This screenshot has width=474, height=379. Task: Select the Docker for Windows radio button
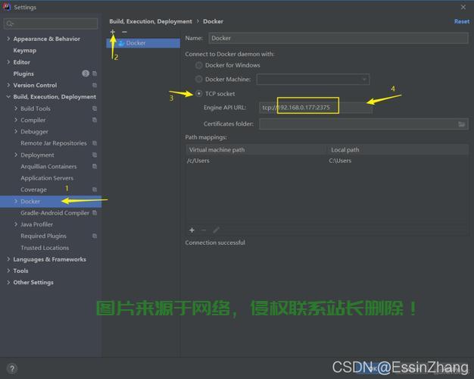(x=199, y=65)
